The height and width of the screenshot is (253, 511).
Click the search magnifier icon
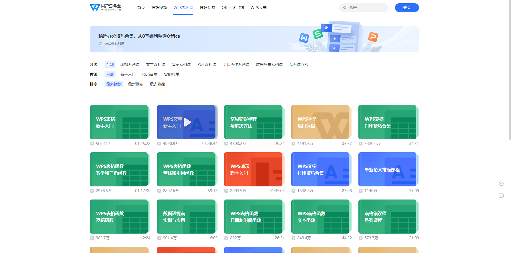click(345, 8)
